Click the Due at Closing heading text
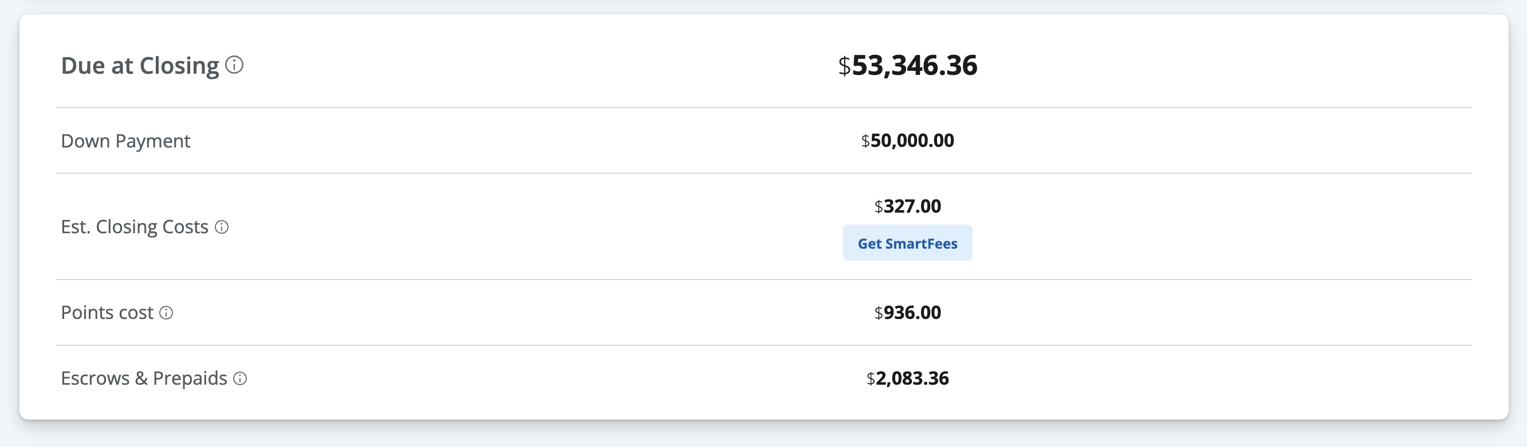 pyautogui.click(x=140, y=66)
